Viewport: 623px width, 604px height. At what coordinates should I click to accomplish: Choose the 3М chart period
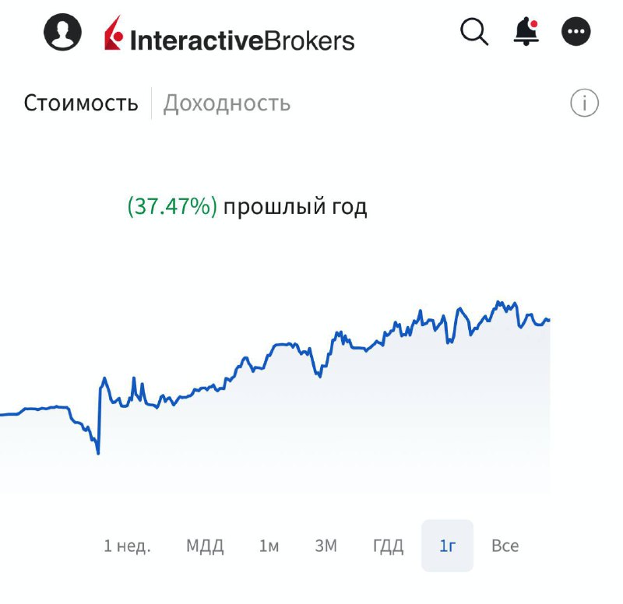coord(326,546)
